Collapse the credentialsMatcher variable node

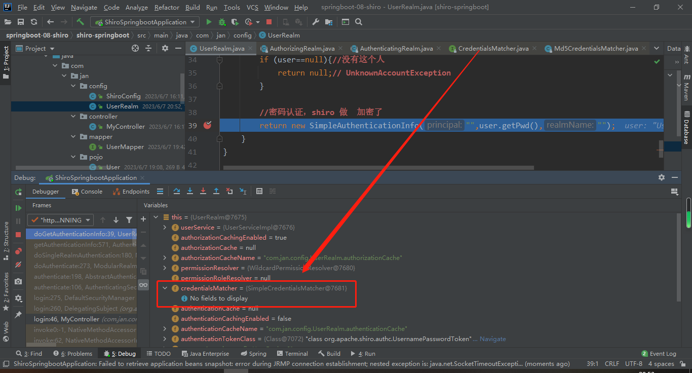165,288
